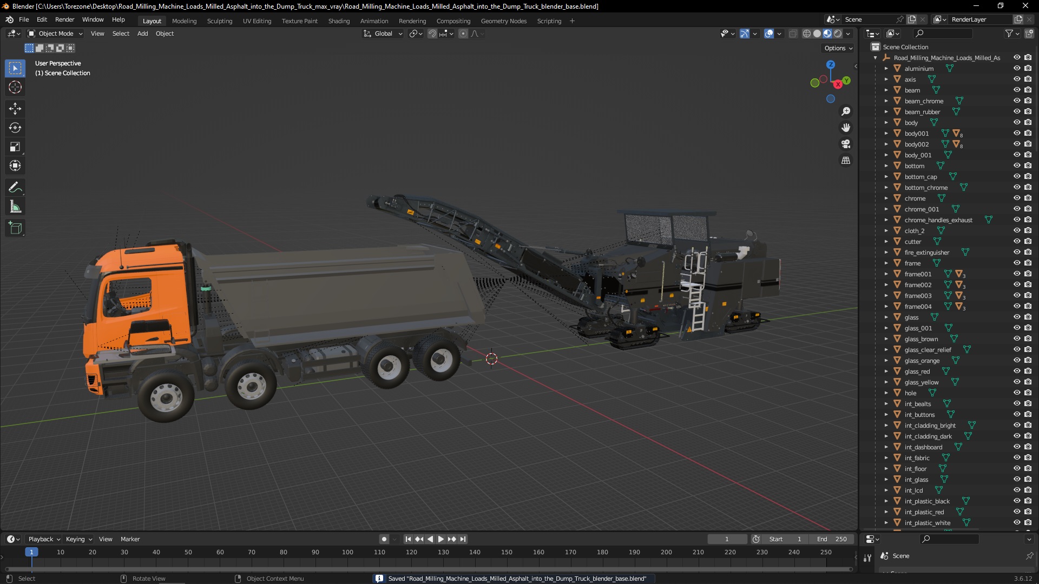The image size is (1039, 584).
Task: Click the outliner search field
Action: (942, 34)
